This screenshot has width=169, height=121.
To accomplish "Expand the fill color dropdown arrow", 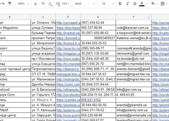I will click(x=157, y=4).
